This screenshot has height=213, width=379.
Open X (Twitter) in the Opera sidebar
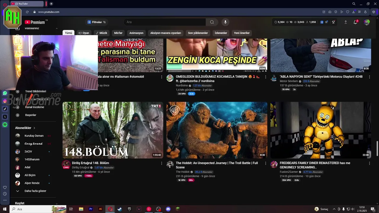tap(5, 117)
